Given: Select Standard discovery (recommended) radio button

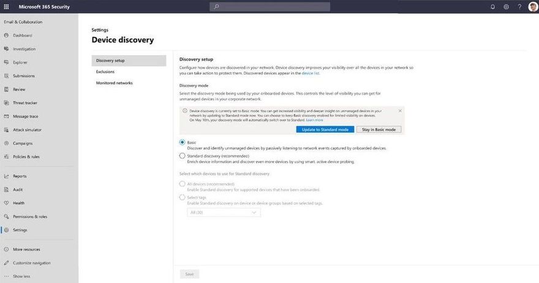Looking at the screenshot, I should 182,156.
